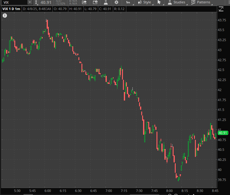Click the O: 40.79 open value
The image size is (230, 195).
click(x=60, y=9)
